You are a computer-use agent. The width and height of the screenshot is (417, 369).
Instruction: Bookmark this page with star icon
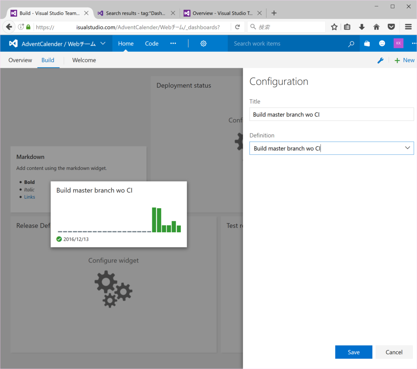[x=334, y=27]
